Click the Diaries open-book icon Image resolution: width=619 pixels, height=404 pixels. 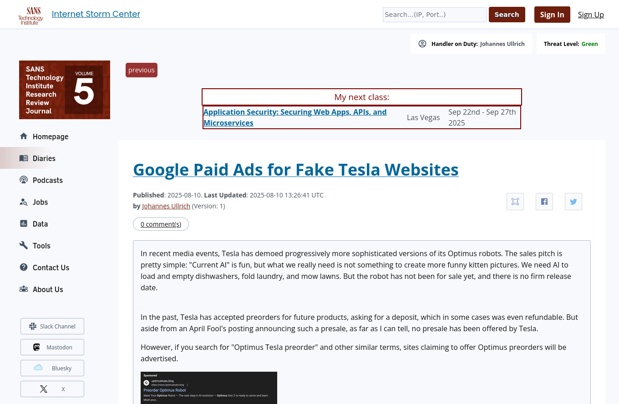coord(24,158)
